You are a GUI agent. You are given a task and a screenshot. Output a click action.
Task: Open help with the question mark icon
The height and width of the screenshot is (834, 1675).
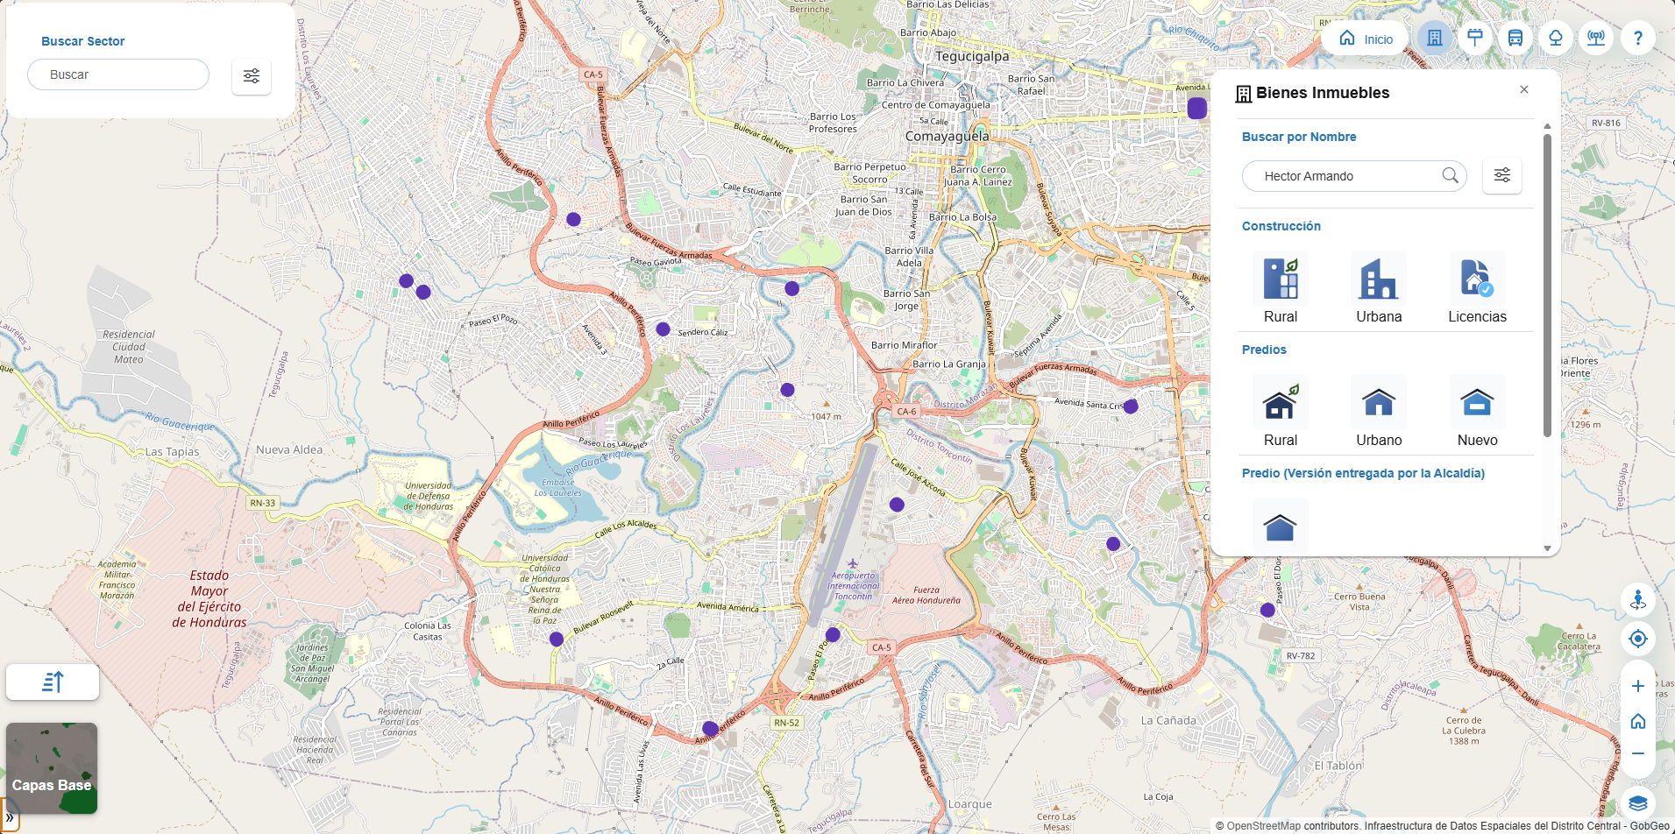click(x=1637, y=38)
